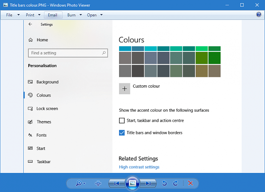
Task: Click the Themes brush icon
Action: [x=30, y=122]
